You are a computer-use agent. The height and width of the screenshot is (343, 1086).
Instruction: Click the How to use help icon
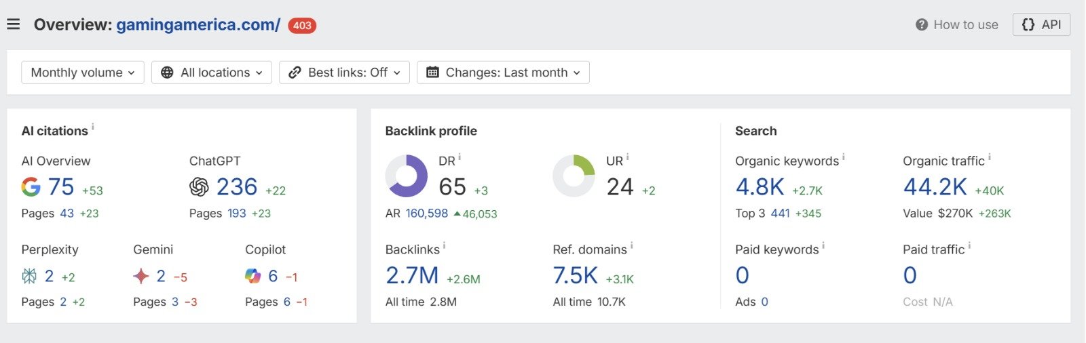pyautogui.click(x=921, y=24)
